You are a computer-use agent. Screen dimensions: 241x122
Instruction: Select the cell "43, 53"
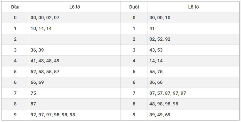[156, 50]
